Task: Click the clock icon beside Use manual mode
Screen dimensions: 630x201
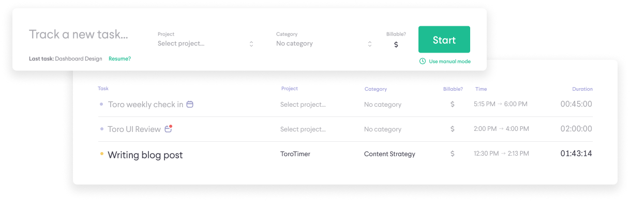Action: [x=423, y=61]
